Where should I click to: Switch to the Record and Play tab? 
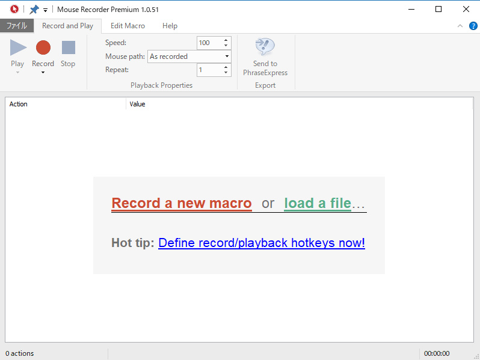point(67,26)
